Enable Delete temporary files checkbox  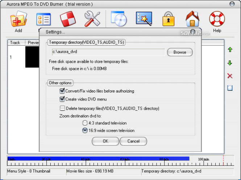point(62,108)
